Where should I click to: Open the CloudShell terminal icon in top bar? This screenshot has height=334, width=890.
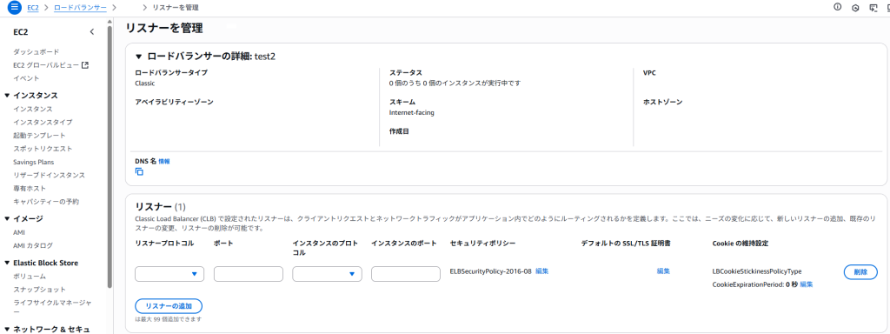click(873, 7)
